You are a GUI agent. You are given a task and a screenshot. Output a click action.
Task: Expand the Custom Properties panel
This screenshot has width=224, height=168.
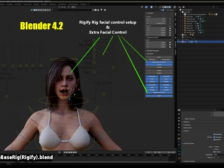(189, 161)
